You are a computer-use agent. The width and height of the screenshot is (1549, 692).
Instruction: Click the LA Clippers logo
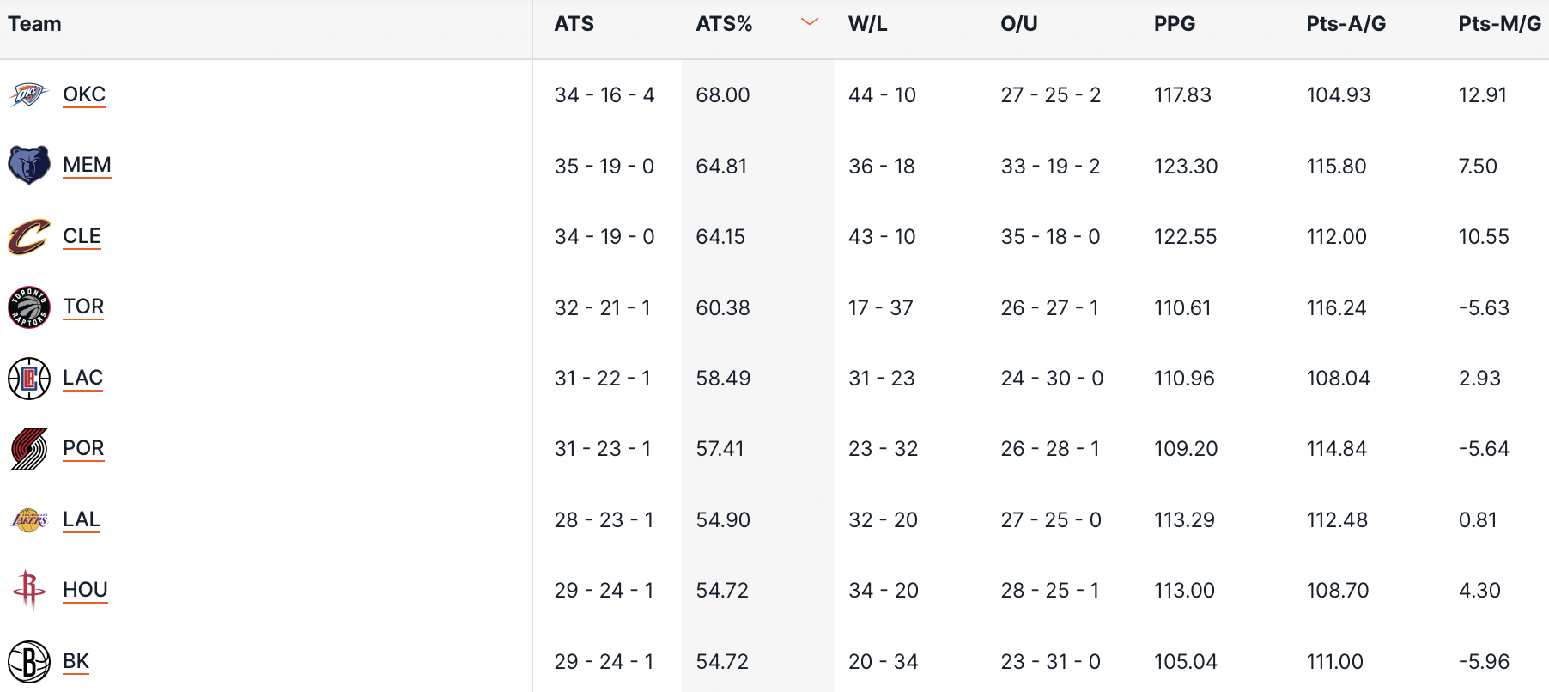(28, 378)
